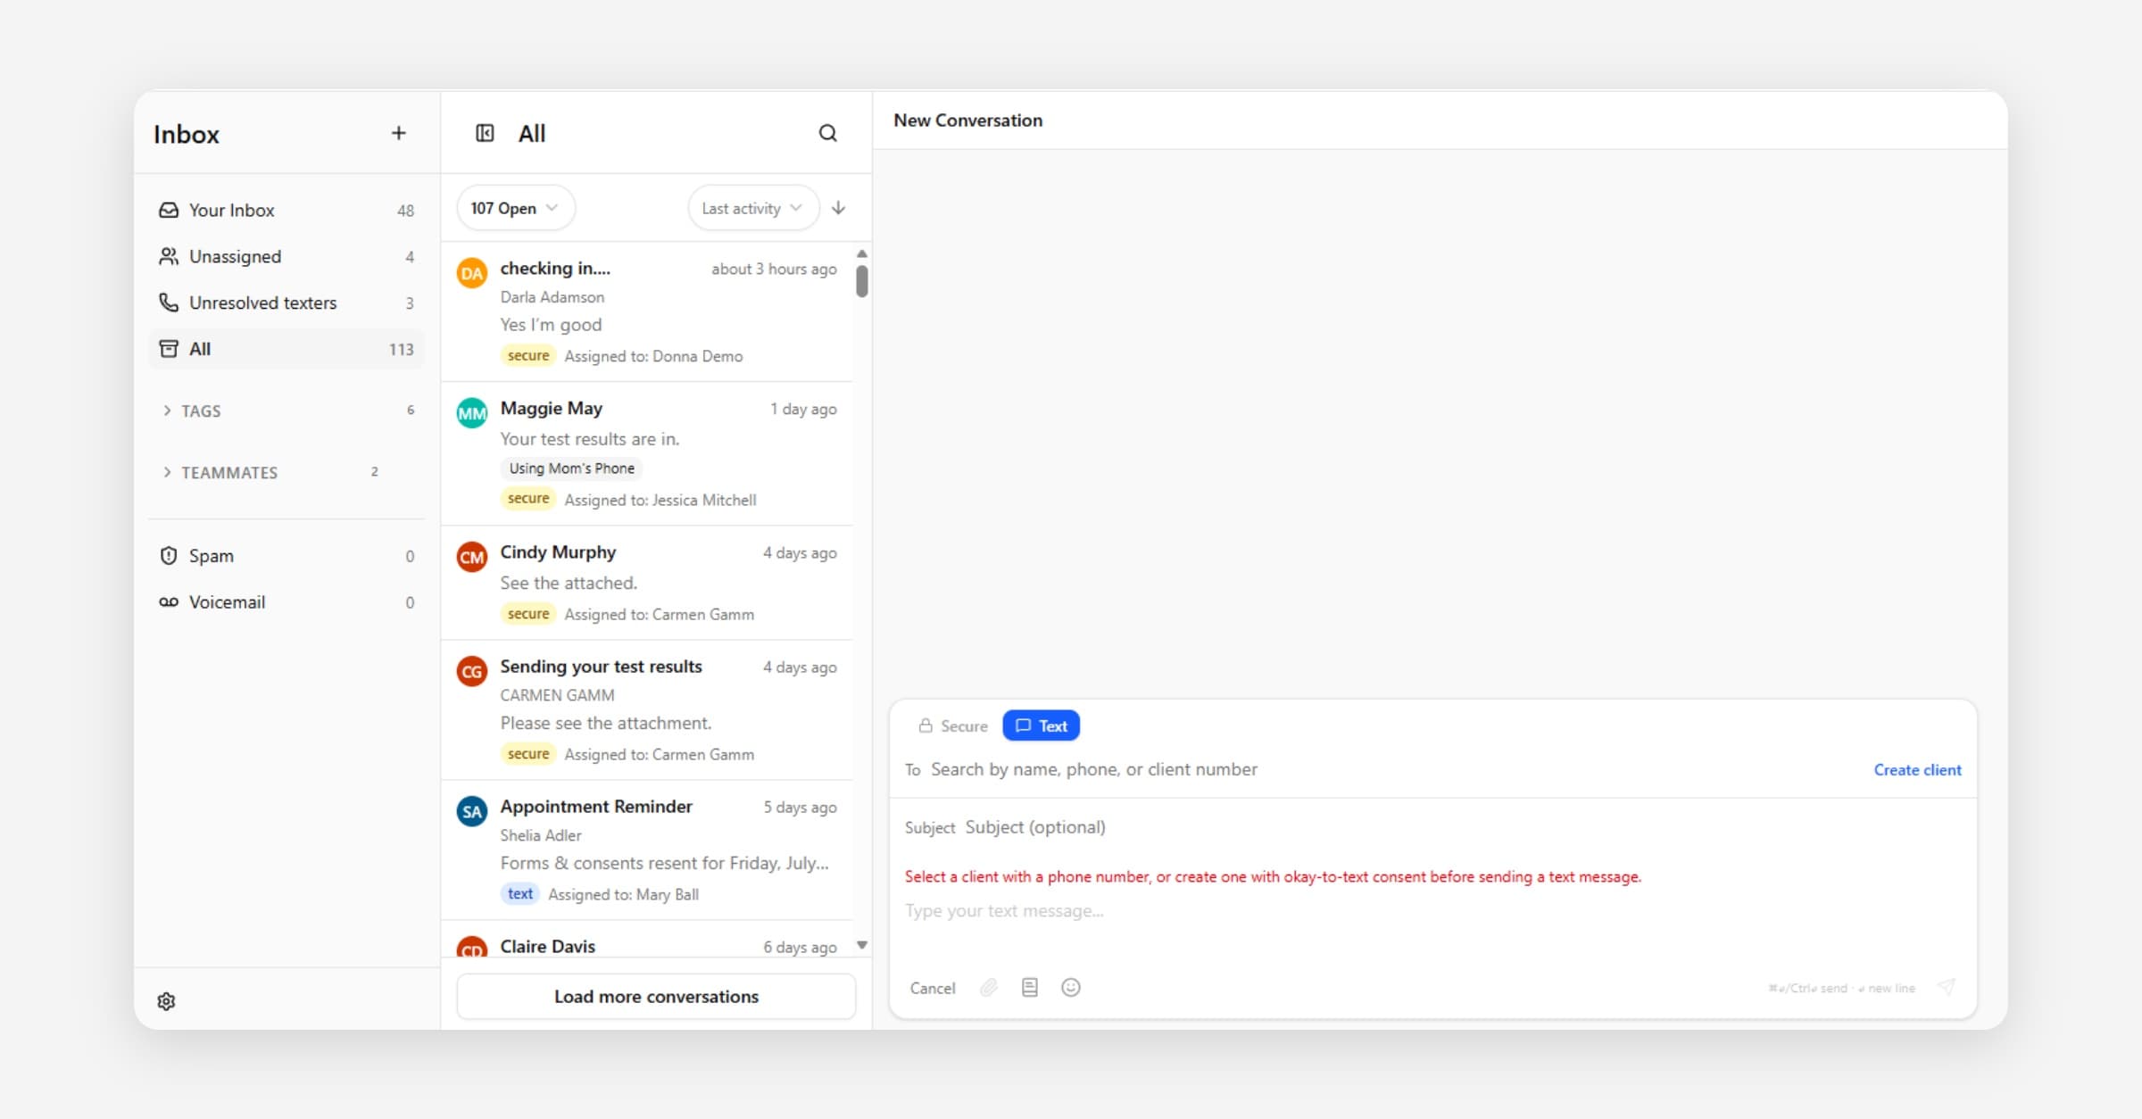Image resolution: width=2142 pixels, height=1119 pixels.
Task: Open 'Sending your test results' conversation
Action: [x=647, y=709]
